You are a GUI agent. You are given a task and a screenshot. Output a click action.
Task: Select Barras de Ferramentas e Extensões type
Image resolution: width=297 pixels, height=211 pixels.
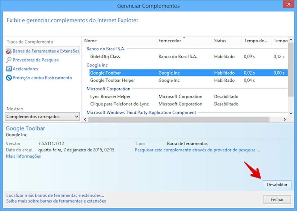[x=43, y=51]
